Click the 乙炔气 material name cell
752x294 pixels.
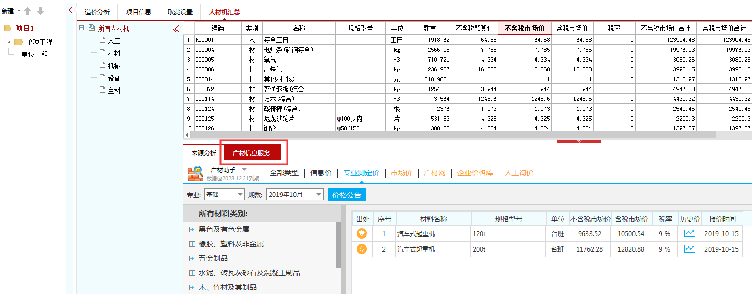pyautogui.click(x=299, y=69)
